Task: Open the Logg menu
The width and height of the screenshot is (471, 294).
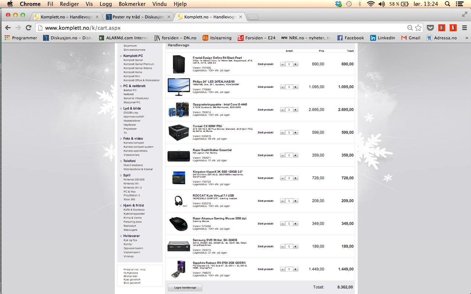Action: [106, 4]
